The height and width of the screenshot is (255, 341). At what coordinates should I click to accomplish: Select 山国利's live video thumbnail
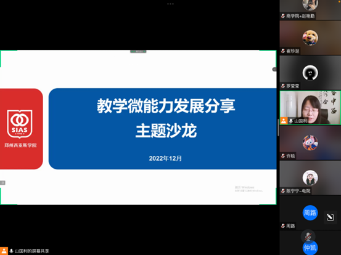(310, 108)
